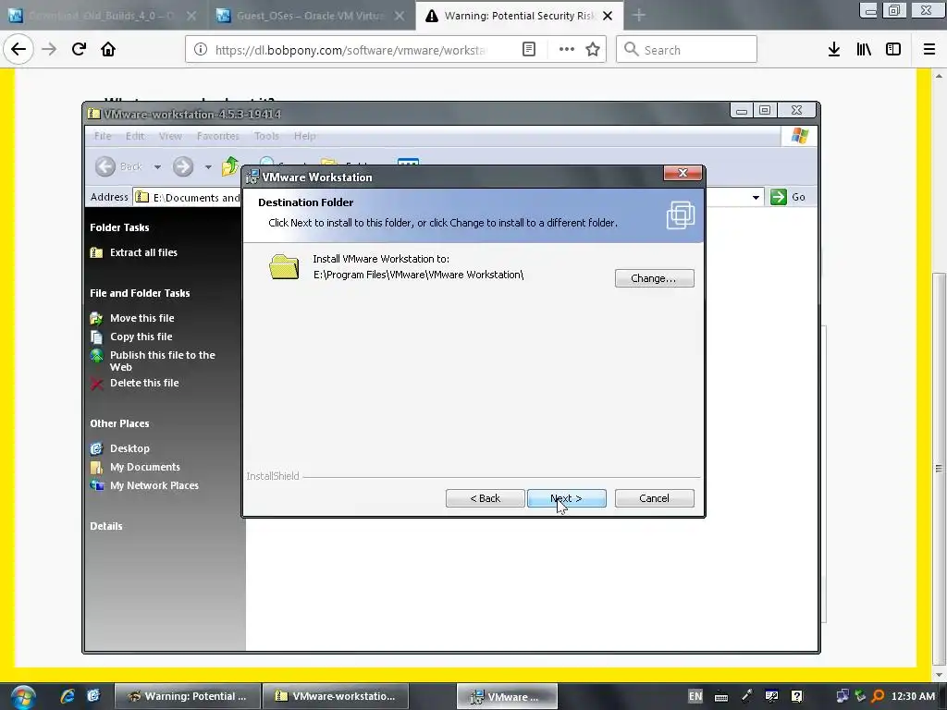Open Firefox library icon
Image resolution: width=947 pixels, height=710 pixels.
click(x=864, y=50)
